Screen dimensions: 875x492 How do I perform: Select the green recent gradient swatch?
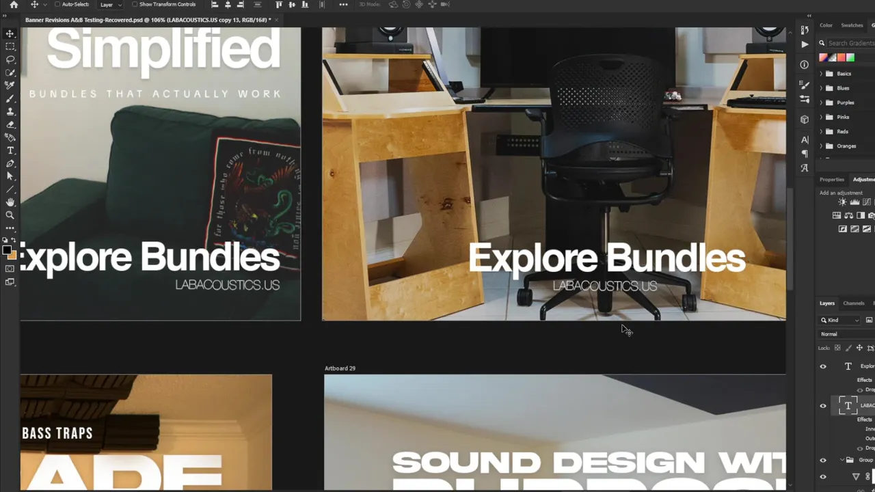tap(850, 58)
